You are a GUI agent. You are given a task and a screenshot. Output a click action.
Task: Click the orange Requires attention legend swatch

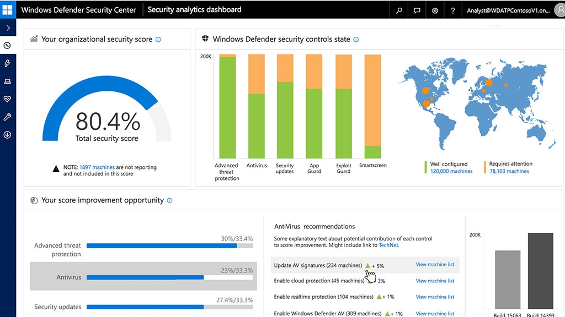pos(484,167)
